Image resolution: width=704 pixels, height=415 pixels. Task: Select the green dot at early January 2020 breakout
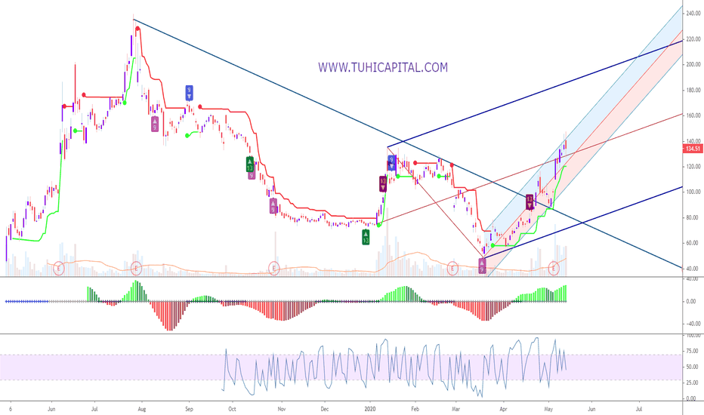[x=378, y=225]
